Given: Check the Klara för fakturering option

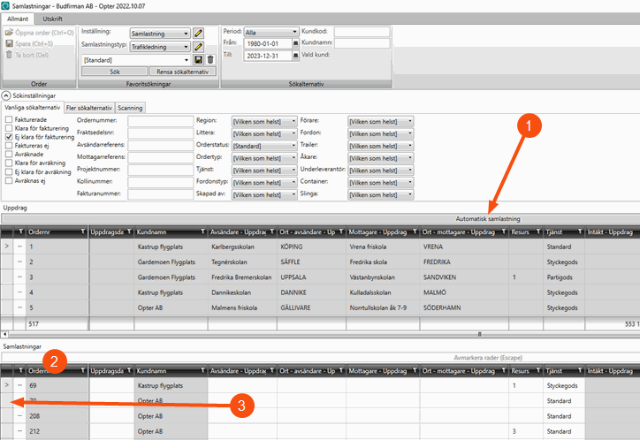Looking at the screenshot, I should click(x=9, y=129).
